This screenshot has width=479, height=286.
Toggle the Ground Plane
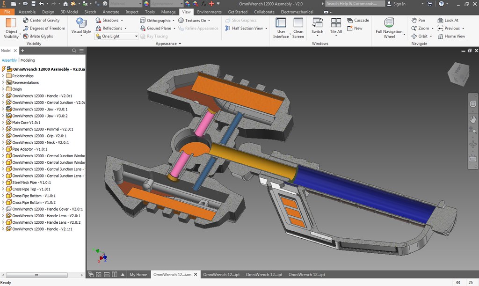pyautogui.click(x=156, y=28)
